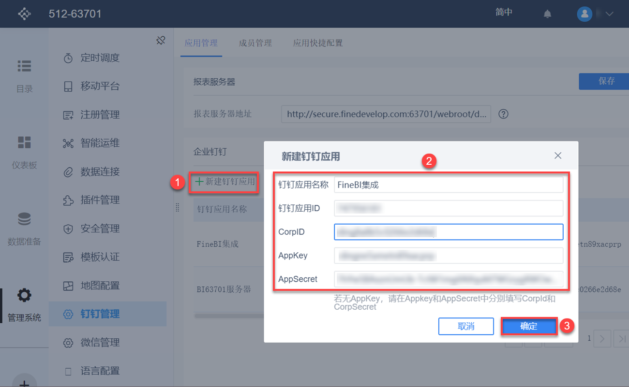Open the 目录 directory section
The image size is (629, 387).
click(x=24, y=76)
